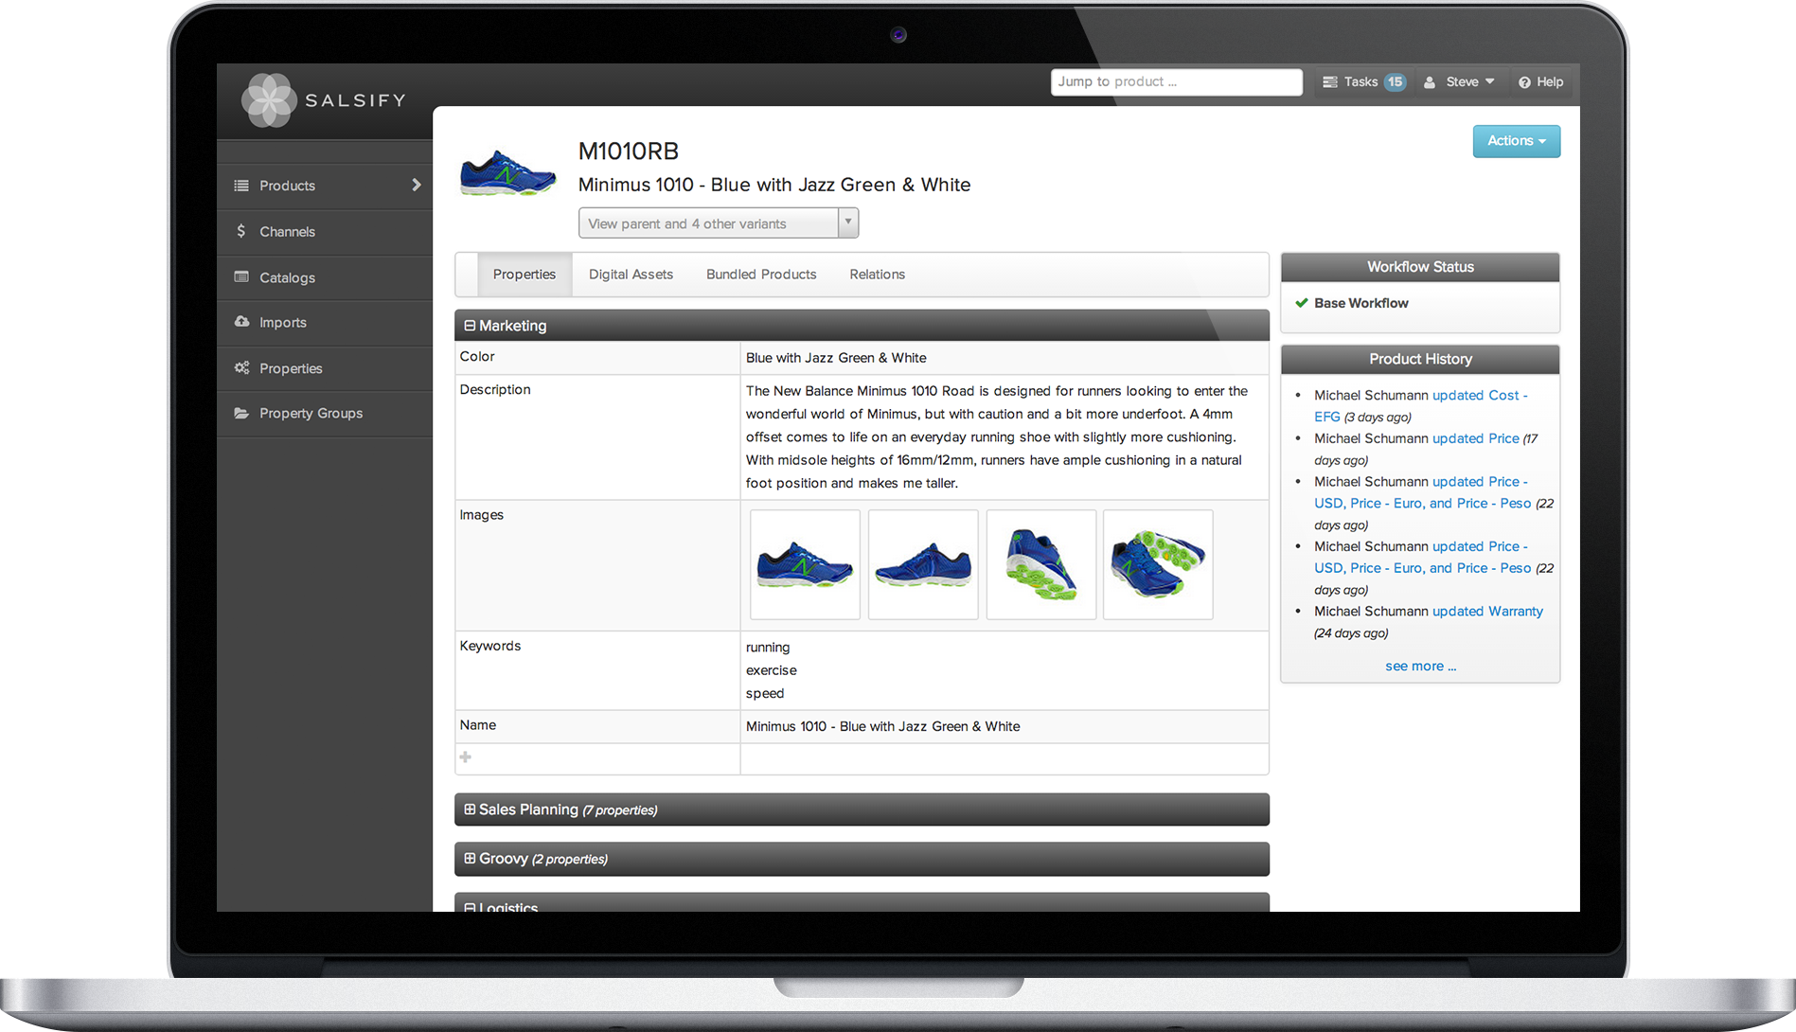This screenshot has height=1032, width=1796.
Task: Click the 'Base Workflow' status text
Action: (x=1360, y=303)
